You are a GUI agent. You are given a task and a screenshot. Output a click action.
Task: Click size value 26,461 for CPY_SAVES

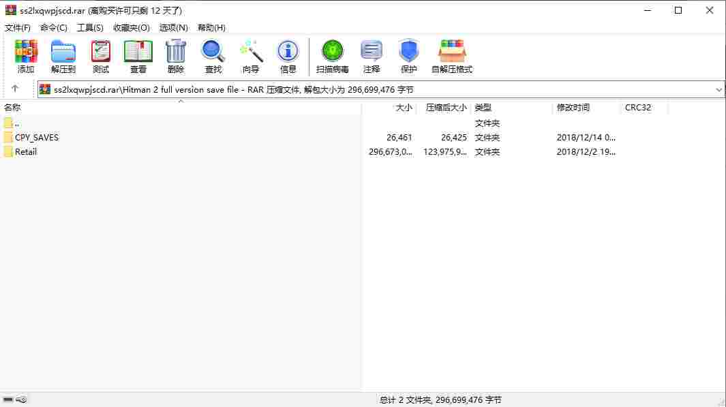pos(399,138)
